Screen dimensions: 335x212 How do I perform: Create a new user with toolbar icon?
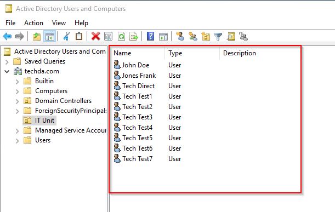180,36
